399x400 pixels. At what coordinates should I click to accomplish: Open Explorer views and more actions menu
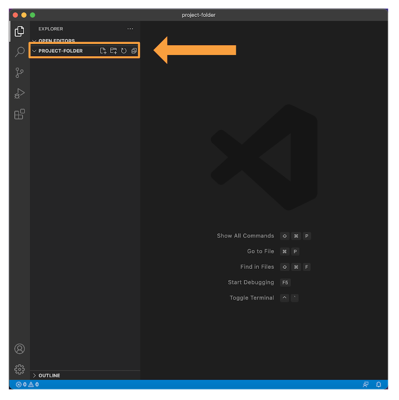click(130, 29)
